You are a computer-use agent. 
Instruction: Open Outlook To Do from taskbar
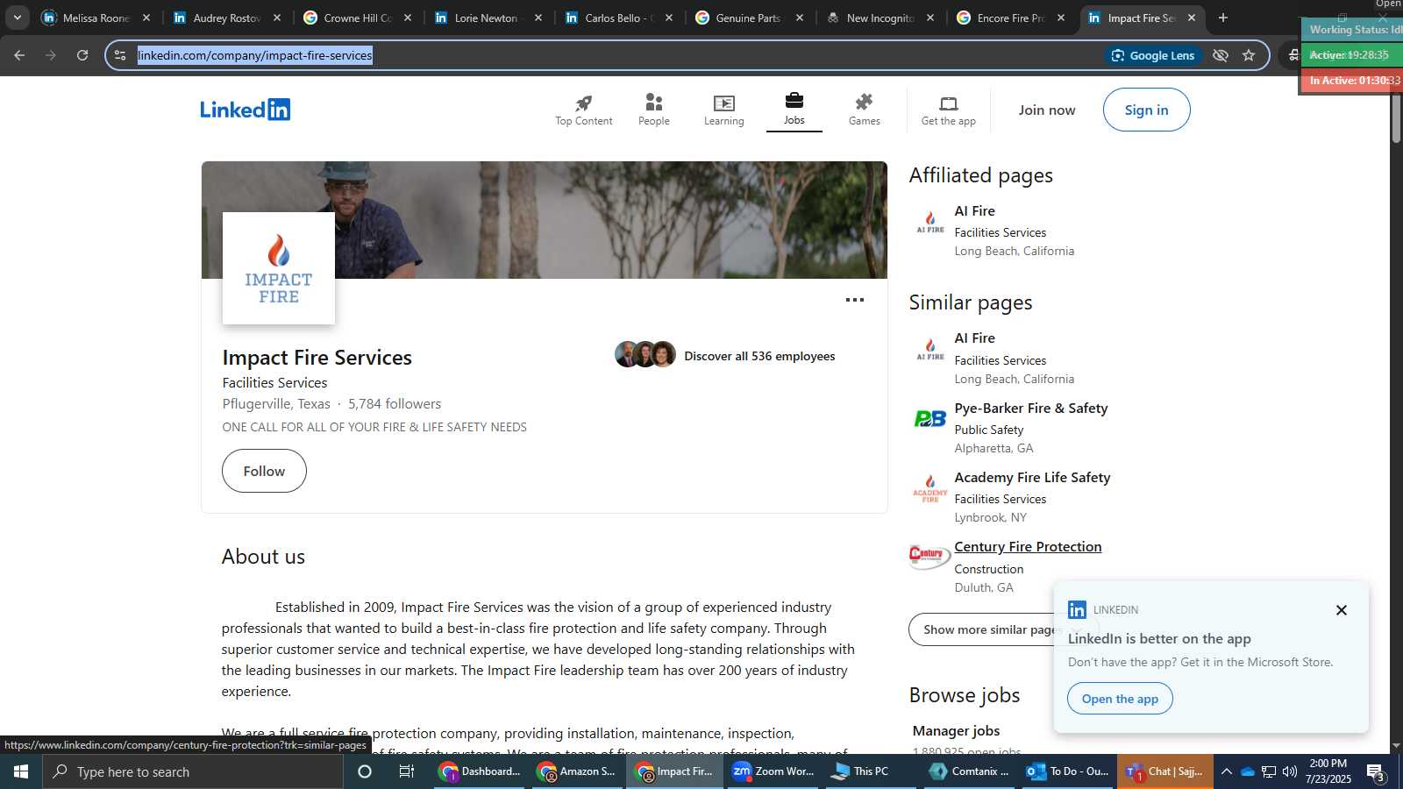click(1067, 771)
